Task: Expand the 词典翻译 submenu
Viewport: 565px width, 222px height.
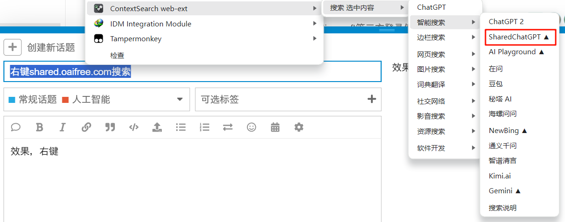Action: tap(444, 84)
